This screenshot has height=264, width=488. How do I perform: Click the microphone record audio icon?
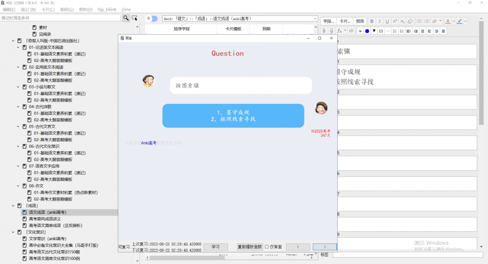[332, 31]
